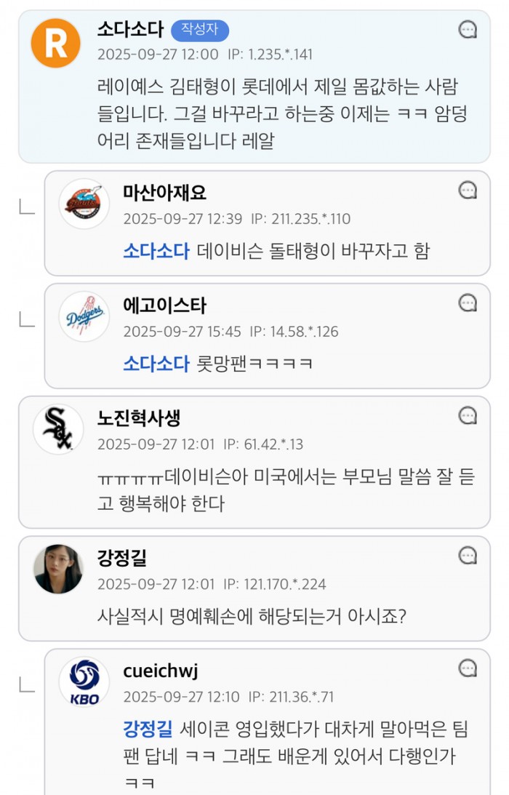Image resolution: width=509 pixels, height=795 pixels.
Task: Open the cueichwj username
Action: tap(161, 670)
